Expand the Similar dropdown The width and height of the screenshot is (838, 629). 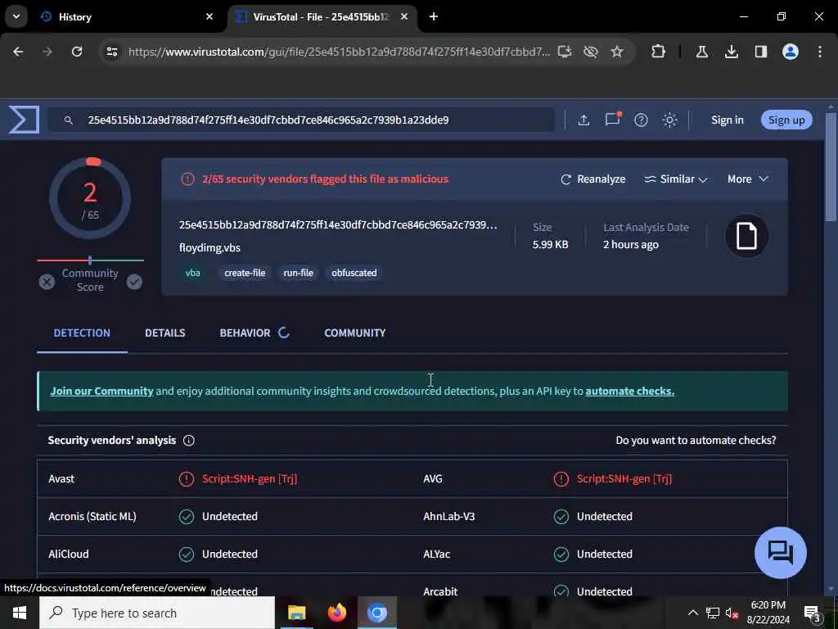coord(675,179)
